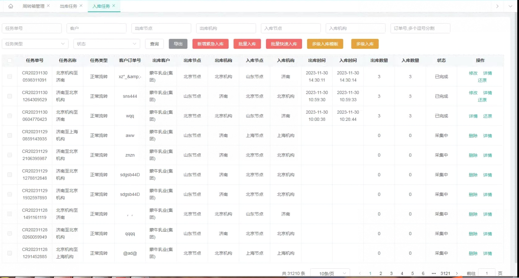Click 新增紧急入库 button

pyautogui.click(x=210, y=44)
